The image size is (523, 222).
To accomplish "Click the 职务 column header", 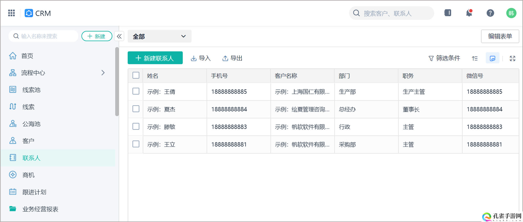I will pos(430,76).
